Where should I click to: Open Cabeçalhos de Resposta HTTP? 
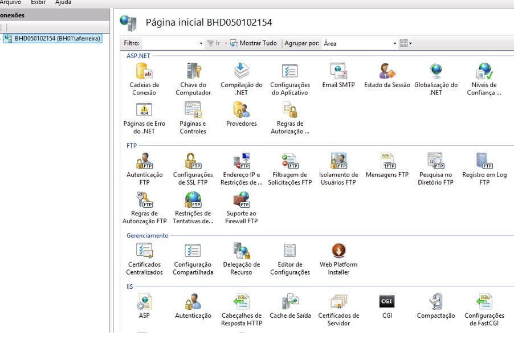pos(242,310)
